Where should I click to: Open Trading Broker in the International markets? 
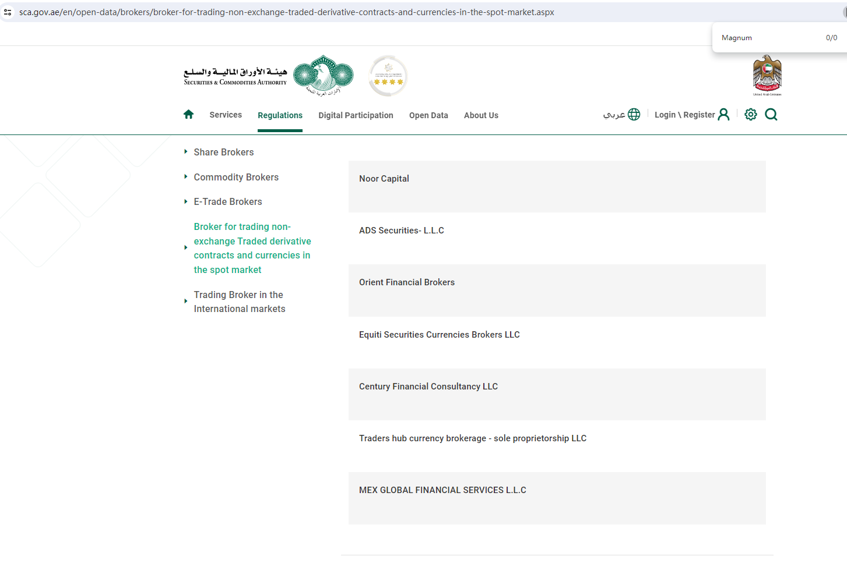(239, 302)
